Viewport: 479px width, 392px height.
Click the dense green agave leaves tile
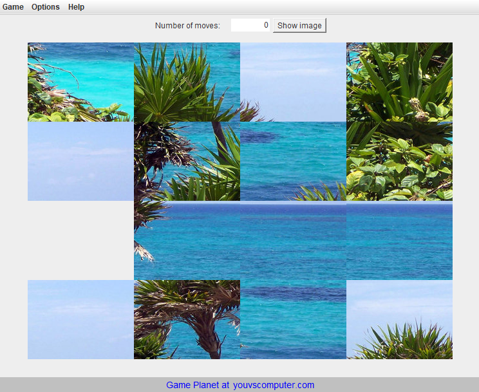pos(400,82)
